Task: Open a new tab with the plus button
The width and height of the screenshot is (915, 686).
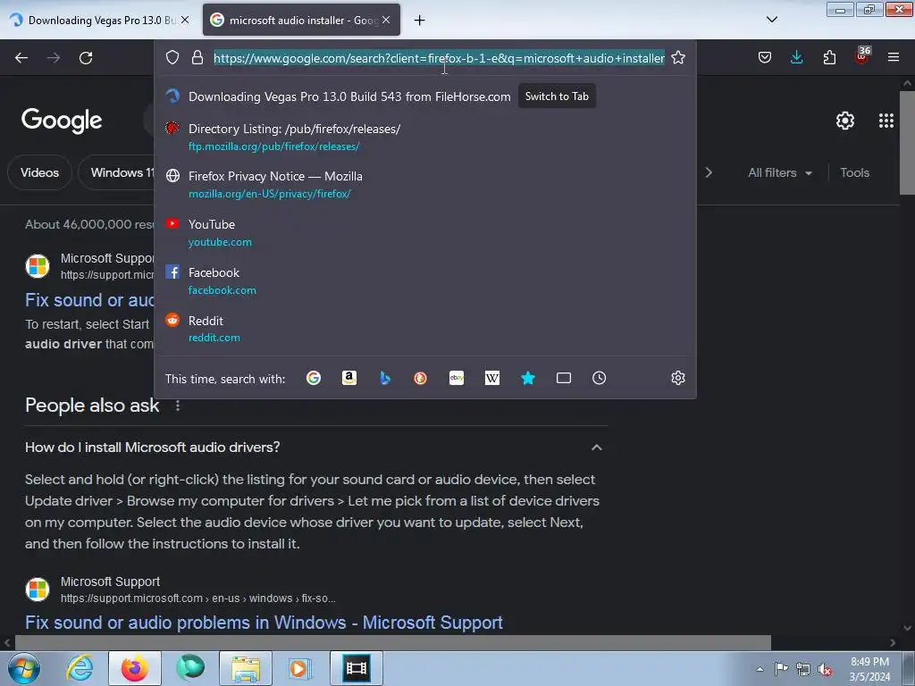Action: pos(419,21)
